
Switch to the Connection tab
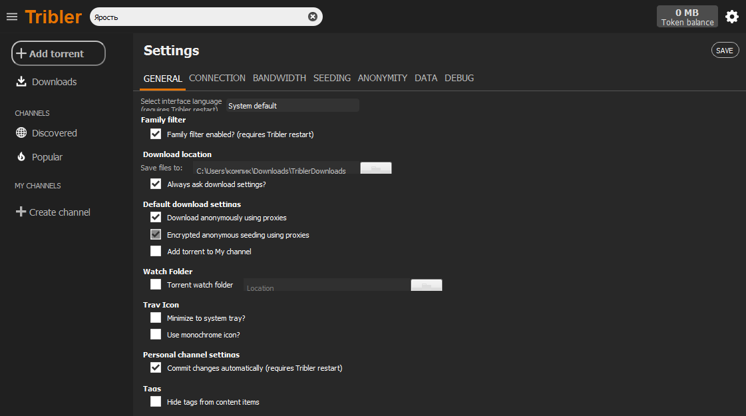(217, 78)
